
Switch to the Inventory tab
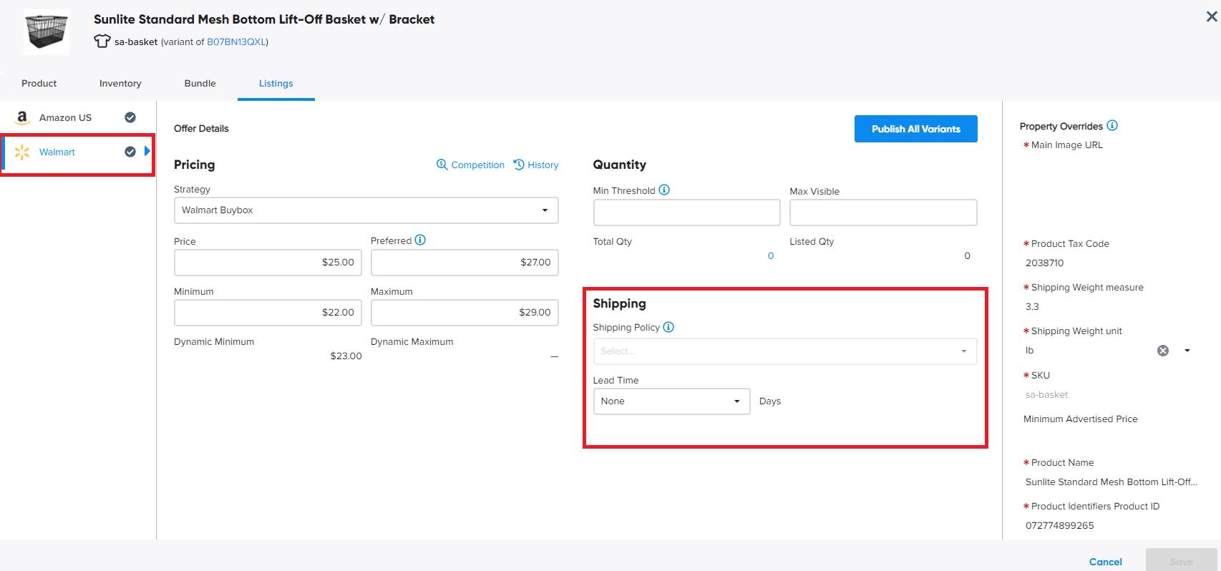pyautogui.click(x=120, y=84)
